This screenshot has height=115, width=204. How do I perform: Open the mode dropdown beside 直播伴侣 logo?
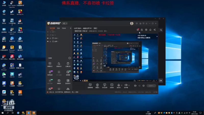(65, 23)
